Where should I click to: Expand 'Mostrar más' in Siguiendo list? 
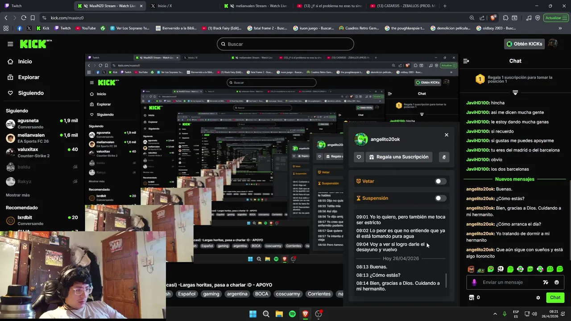(18, 195)
